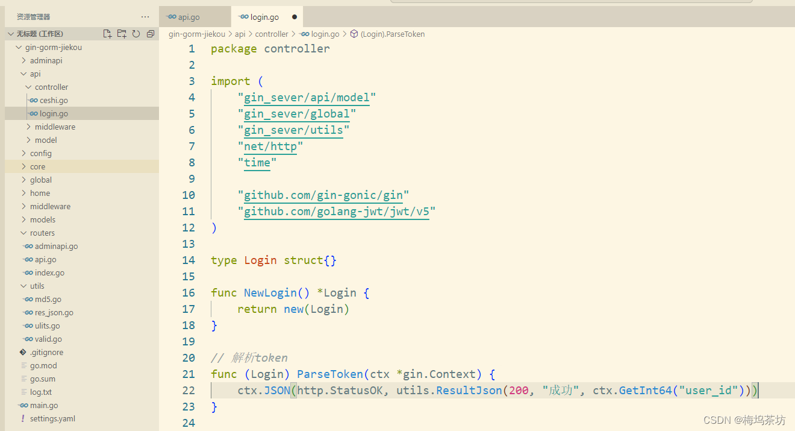The height and width of the screenshot is (431, 795).
Task: Create a new folder via the New Folder icon
Action: (122, 34)
